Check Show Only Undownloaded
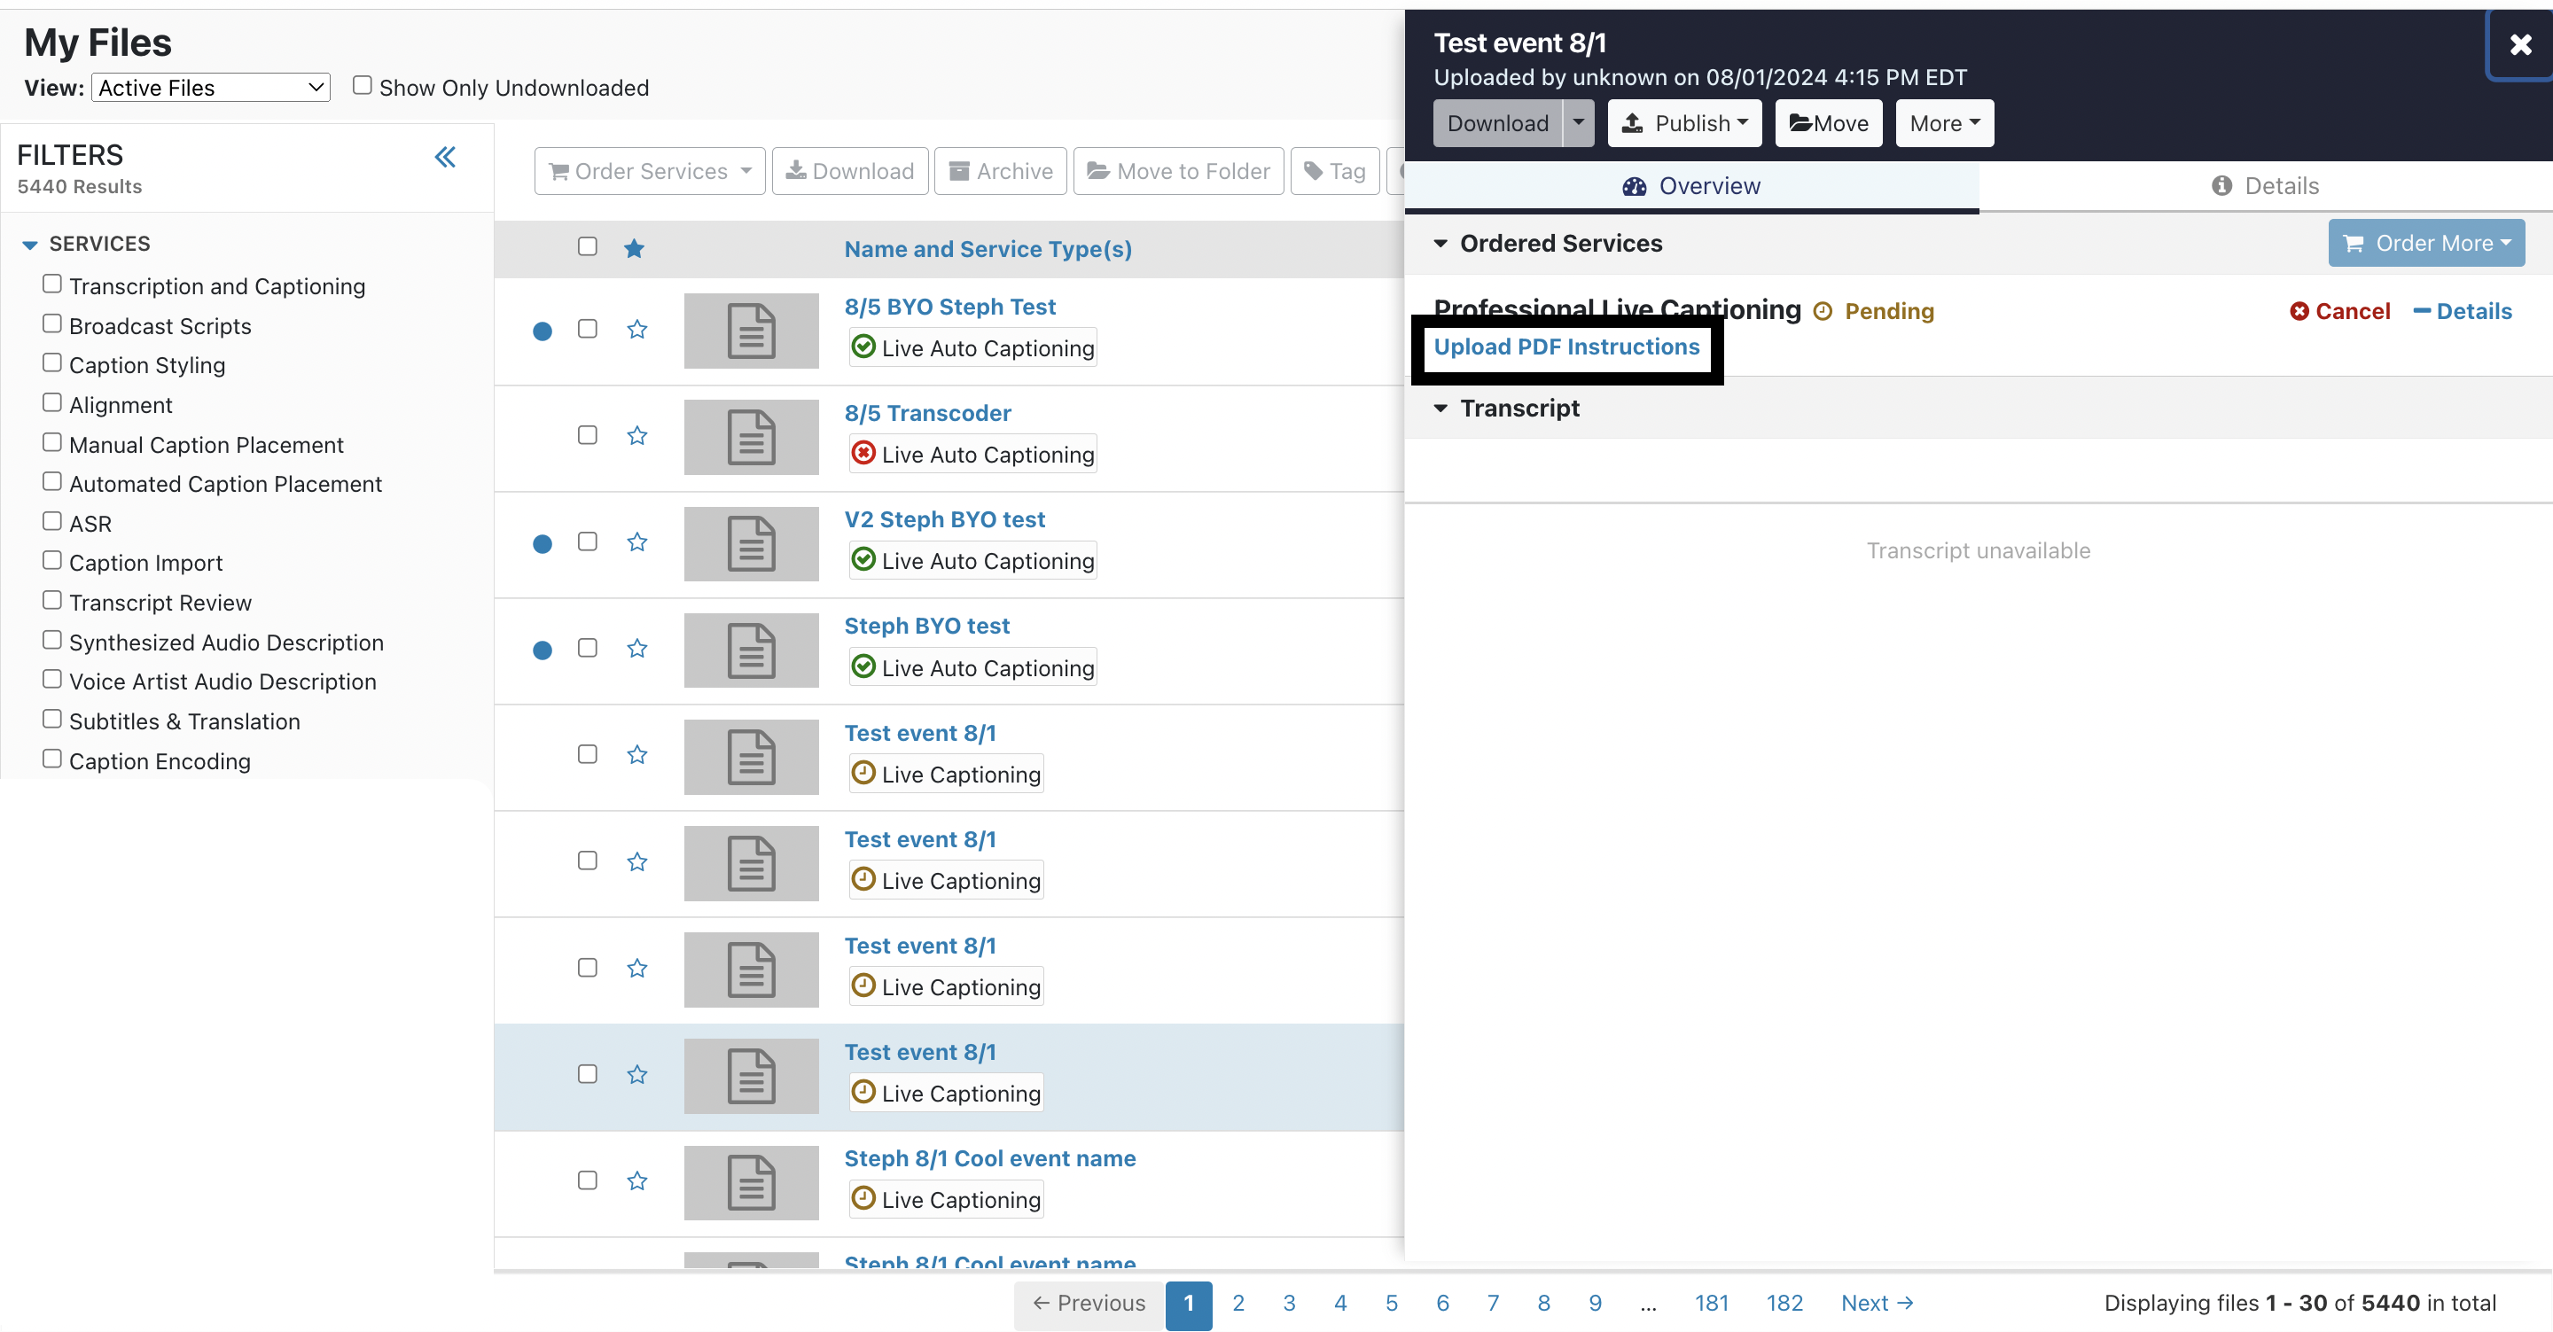This screenshot has width=2553, height=1332. (363, 85)
